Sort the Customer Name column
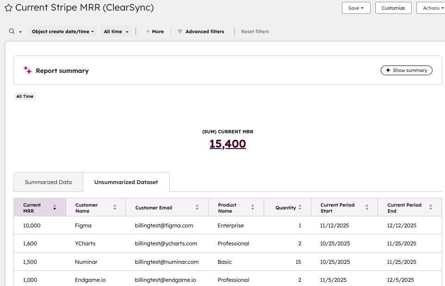Viewport: 445px width, 286px height. click(115, 208)
